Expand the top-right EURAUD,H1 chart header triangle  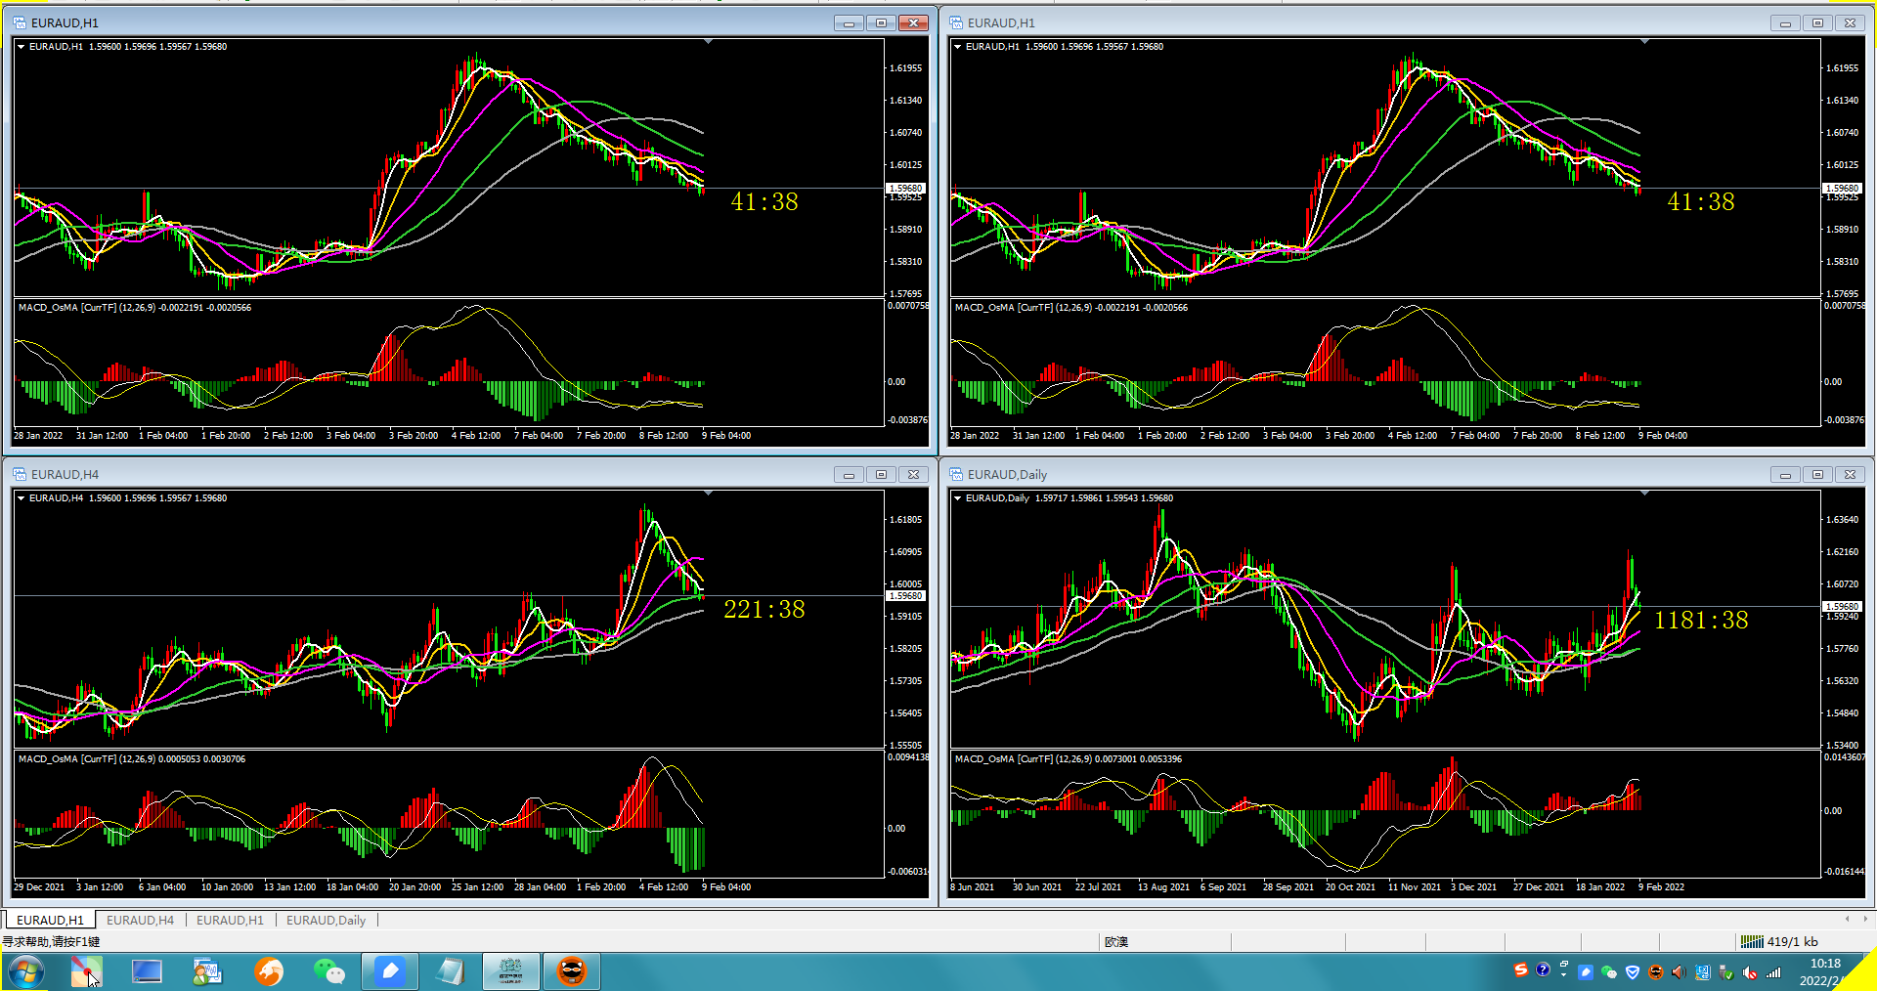point(957,47)
